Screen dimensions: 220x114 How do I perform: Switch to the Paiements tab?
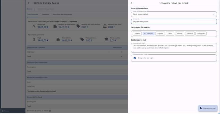(x=45, y=15)
